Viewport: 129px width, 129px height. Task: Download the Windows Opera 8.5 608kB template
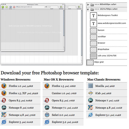click(x=20, y=100)
